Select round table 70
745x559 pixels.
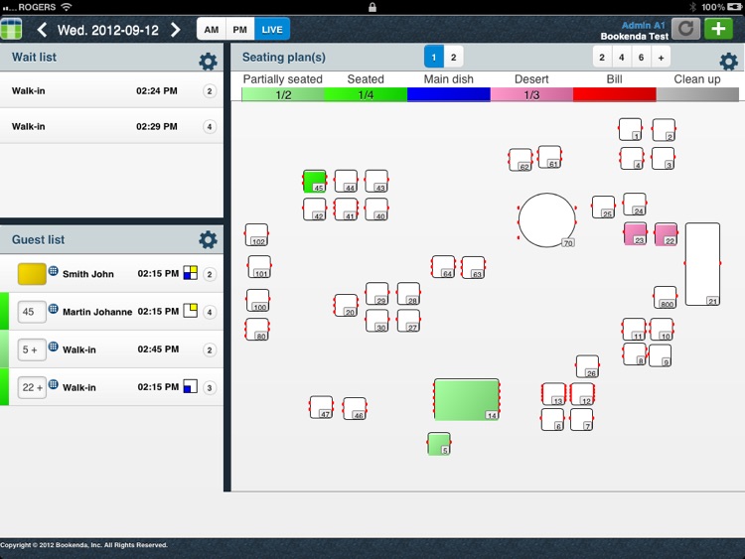(547, 219)
